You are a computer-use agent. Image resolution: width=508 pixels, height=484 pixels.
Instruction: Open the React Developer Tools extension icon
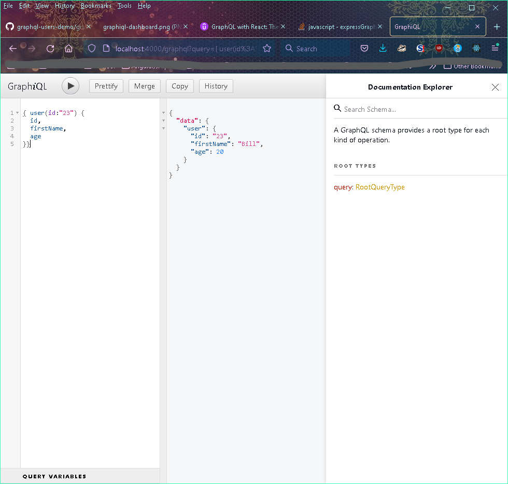[476, 49]
